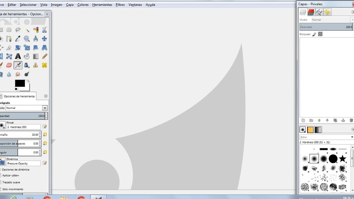The image size is (354, 199).
Task: Select the Select by Color tool
Action: click(36, 30)
